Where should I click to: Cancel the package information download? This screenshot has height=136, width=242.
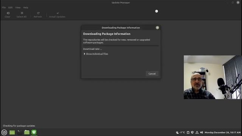[x=152, y=74]
